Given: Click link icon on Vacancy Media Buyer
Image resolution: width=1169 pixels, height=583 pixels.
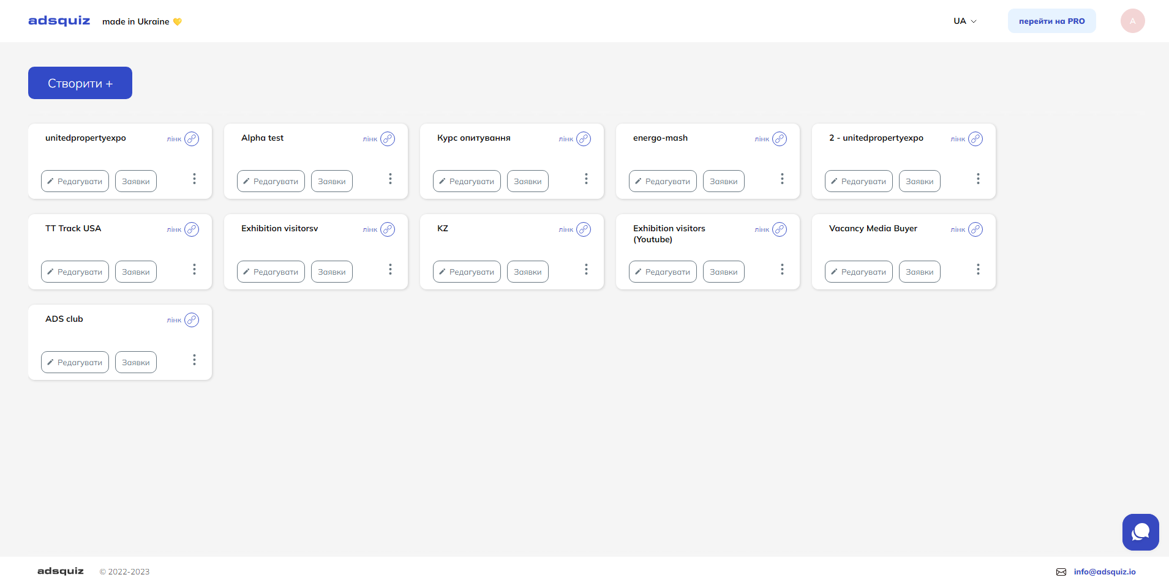Looking at the screenshot, I should (975, 229).
